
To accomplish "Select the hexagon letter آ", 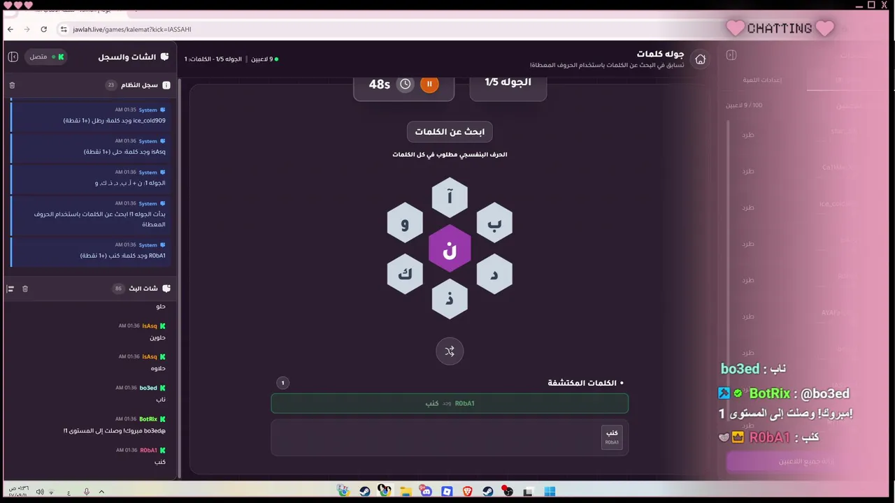I will [450, 198].
